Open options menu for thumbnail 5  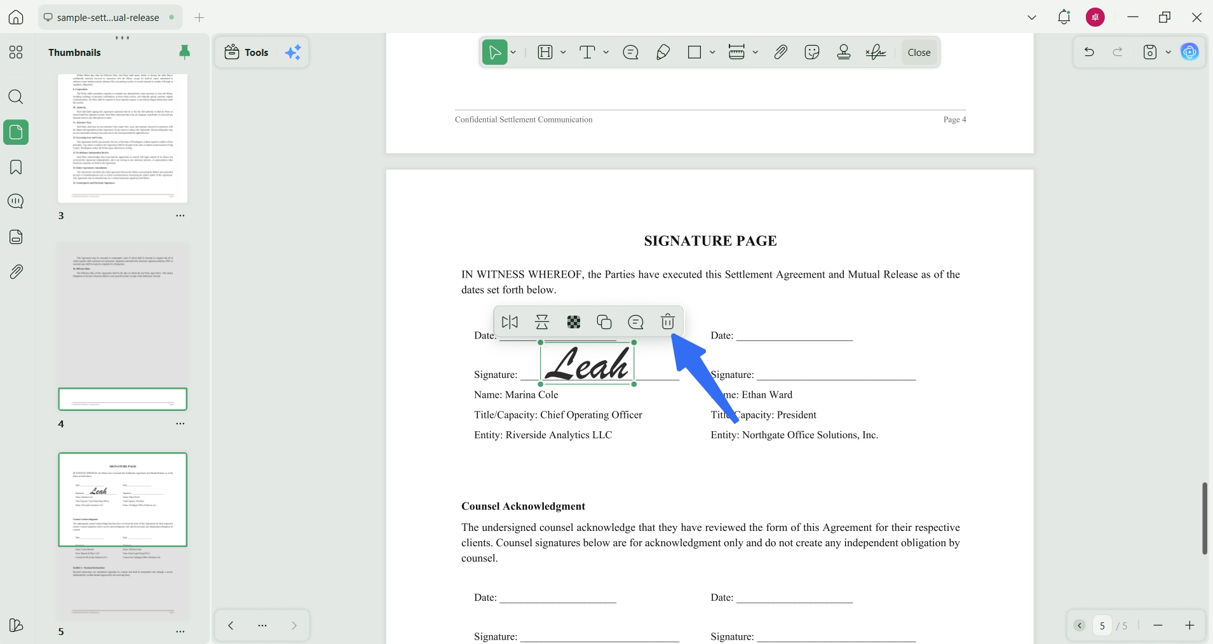(x=180, y=632)
